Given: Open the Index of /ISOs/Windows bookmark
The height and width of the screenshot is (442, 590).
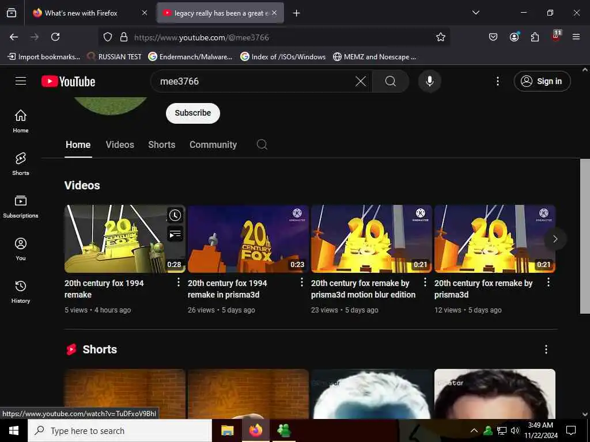Looking at the screenshot, I should [x=283, y=57].
